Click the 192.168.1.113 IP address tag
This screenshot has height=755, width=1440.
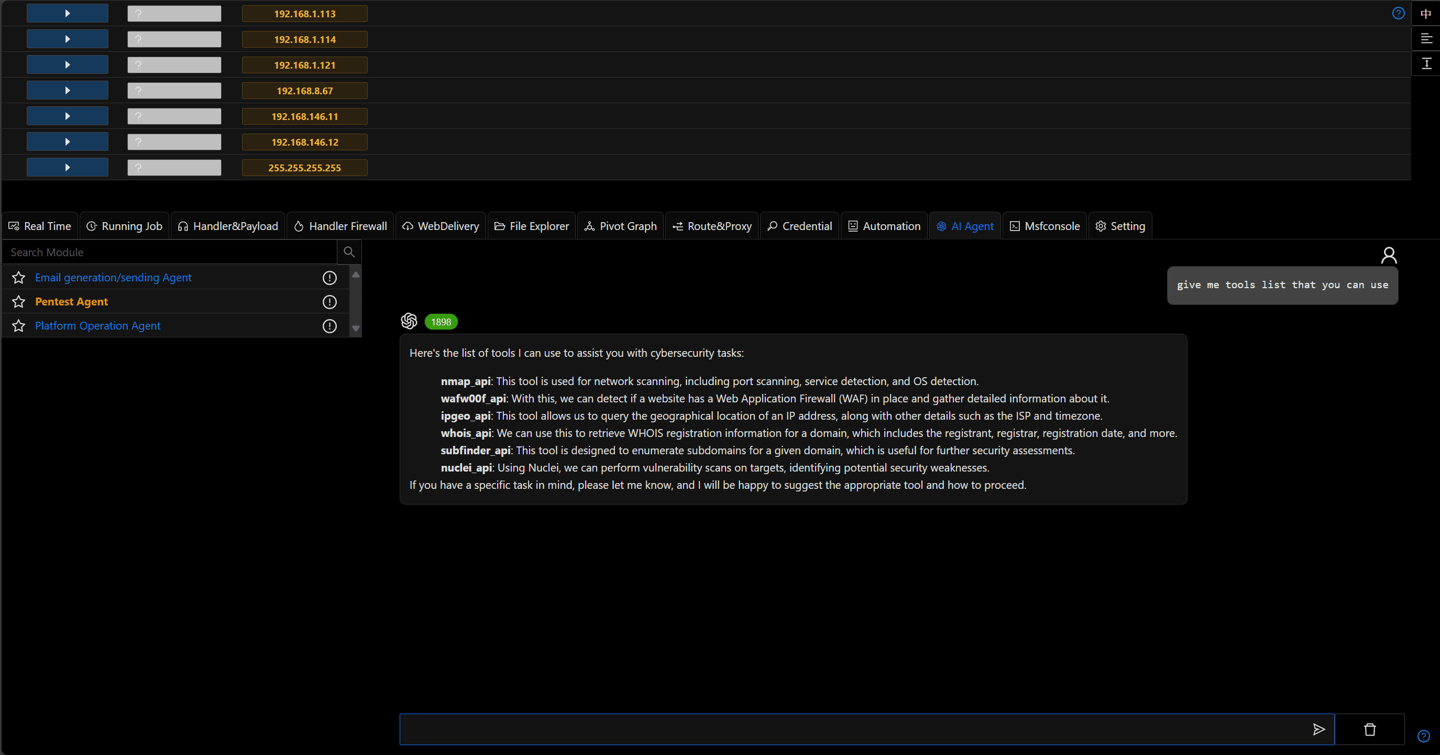(x=305, y=14)
